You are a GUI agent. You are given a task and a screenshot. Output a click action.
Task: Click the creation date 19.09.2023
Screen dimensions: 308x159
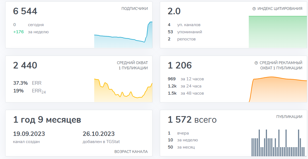pyautogui.click(x=29, y=134)
